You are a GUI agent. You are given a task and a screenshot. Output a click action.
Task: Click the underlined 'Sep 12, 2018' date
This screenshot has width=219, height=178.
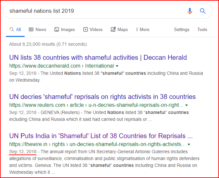click(x=23, y=152)
